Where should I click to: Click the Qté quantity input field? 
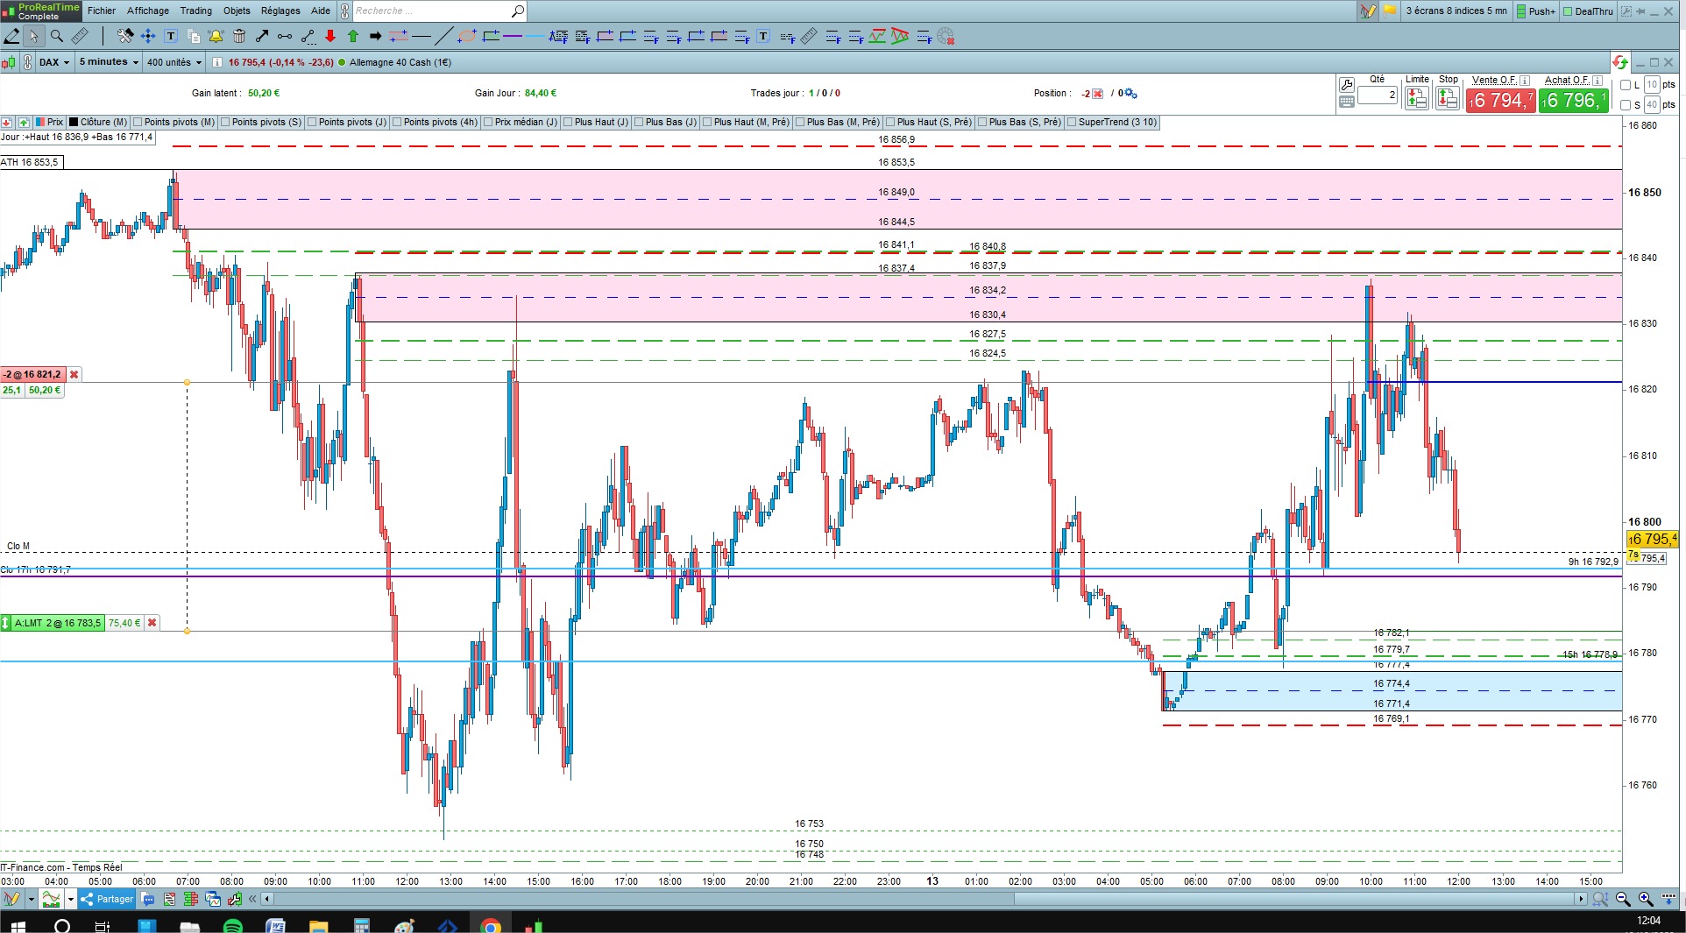tap(1378, 95)
